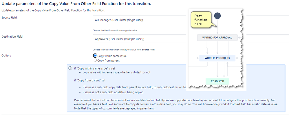Click the workflow diagram thumbnail image
The image size is (289, 115).
216,50
